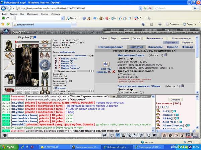Click the gloves equipment slot
Viewport: 201px width, 150px height.
(x=45, y=55)
